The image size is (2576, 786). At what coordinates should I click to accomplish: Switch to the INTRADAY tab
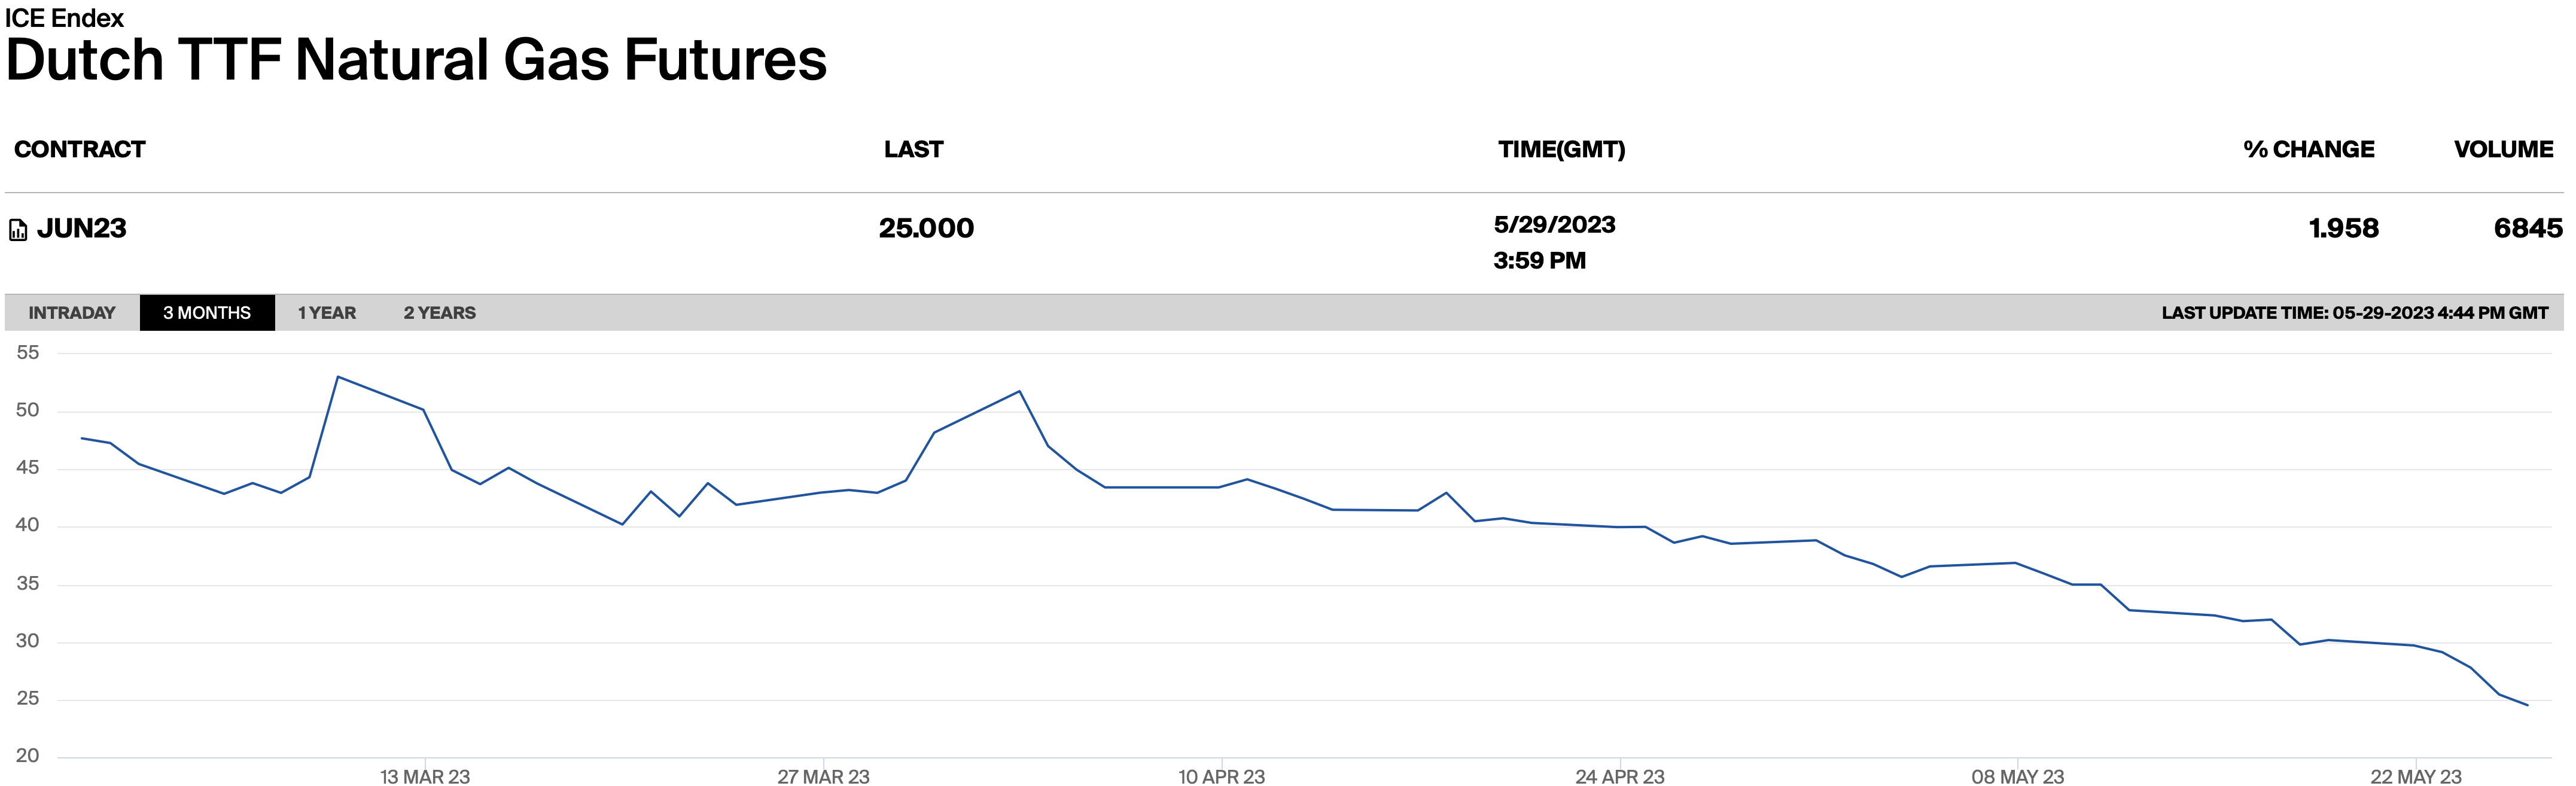pyautogui.click(x=72, y=313)
